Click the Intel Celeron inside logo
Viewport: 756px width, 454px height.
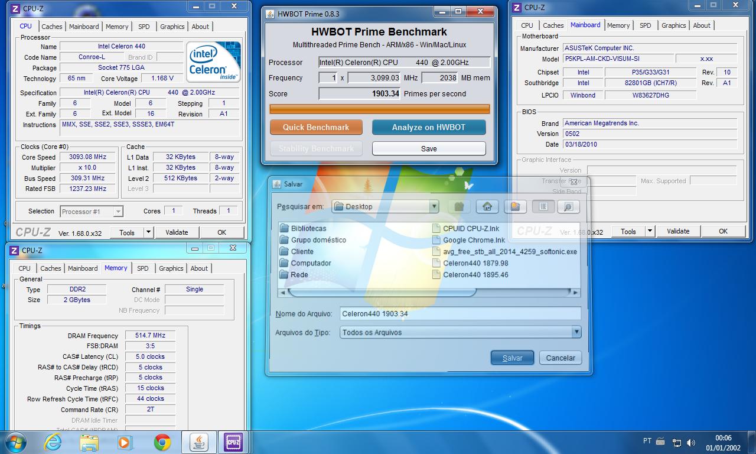point(213,62)
